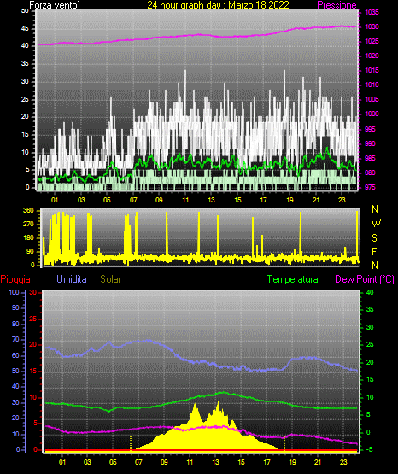Screen dimensions: 398x474
Task: Click hour 19 on bottom graph axis
Action: pos(292,462)
